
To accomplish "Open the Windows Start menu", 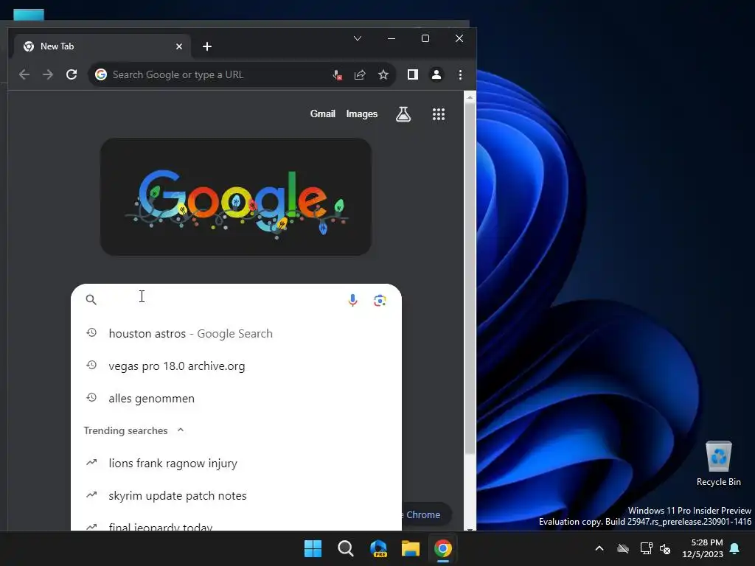I will click(x=313, y=548).
